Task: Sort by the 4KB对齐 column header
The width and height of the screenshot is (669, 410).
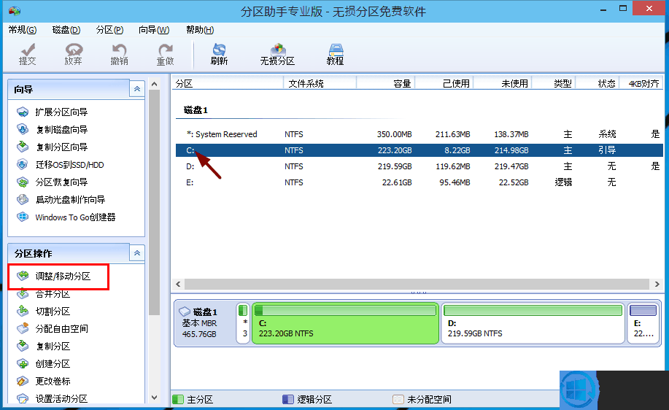Action: pyautogui.click(x=641, y=84)
